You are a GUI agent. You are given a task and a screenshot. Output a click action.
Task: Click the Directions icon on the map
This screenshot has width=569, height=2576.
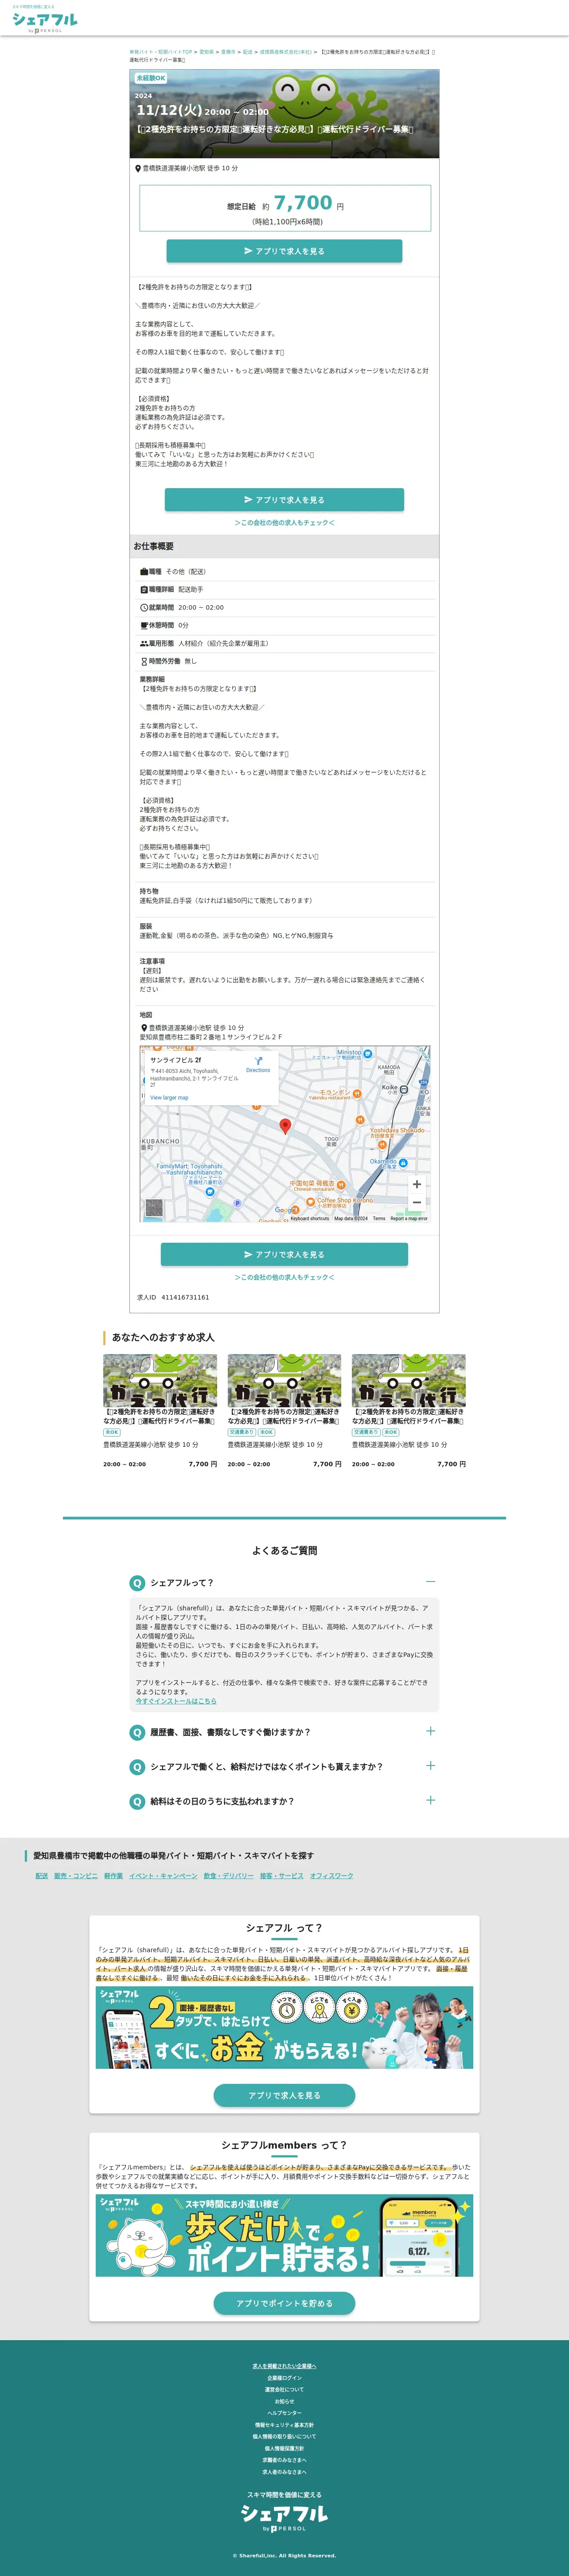(258, 1061)
